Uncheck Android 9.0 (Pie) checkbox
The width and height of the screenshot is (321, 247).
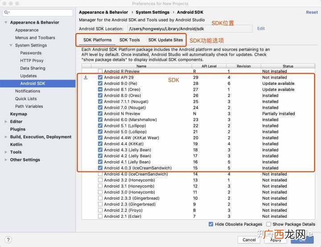pyautogui.click(x=100, y=83)
